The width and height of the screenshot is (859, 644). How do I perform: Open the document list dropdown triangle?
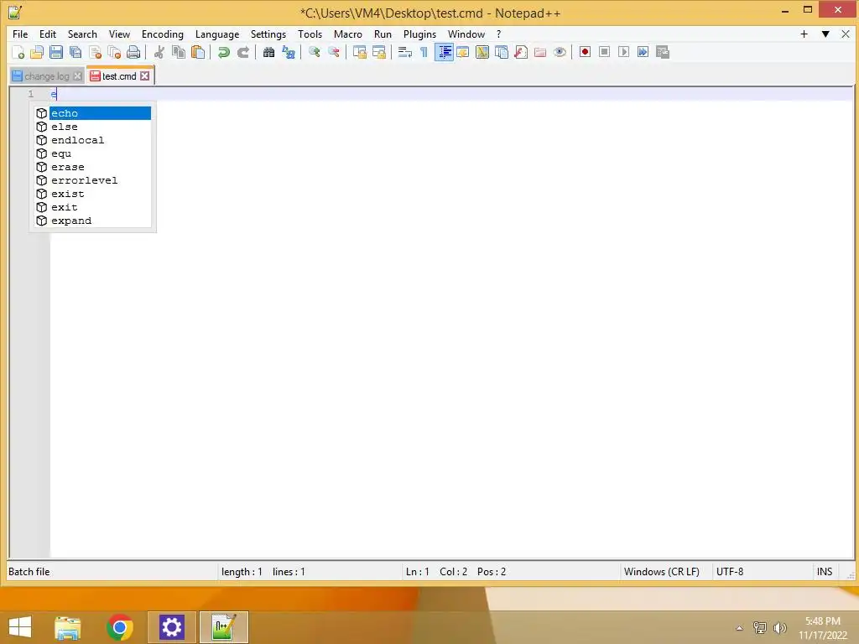(x=825, y=34)
